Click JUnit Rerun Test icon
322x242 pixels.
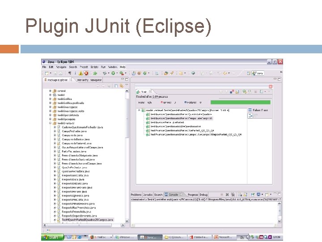coord(244,92)
